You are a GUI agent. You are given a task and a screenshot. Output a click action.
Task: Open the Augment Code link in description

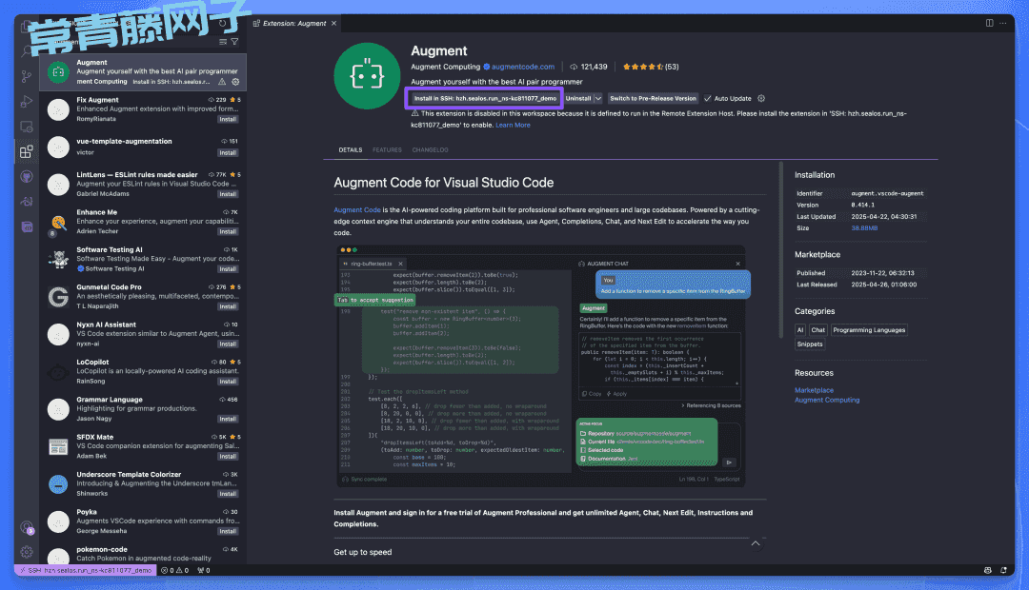pyautogui.click(x=357, y=209)
